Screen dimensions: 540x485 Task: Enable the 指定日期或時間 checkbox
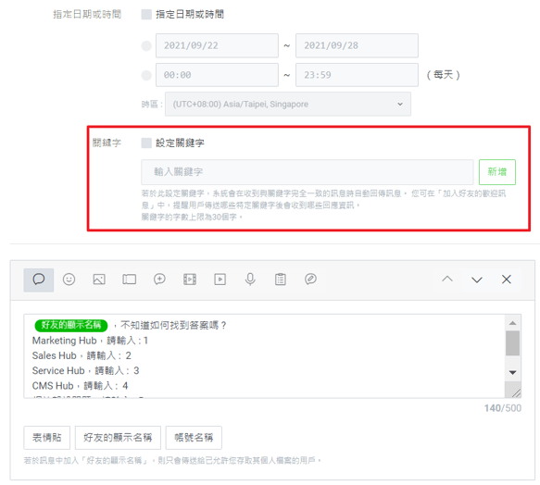pos(146,15)
